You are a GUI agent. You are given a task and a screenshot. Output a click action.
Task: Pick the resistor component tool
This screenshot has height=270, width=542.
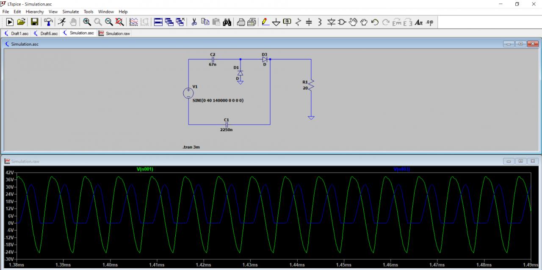298,22
